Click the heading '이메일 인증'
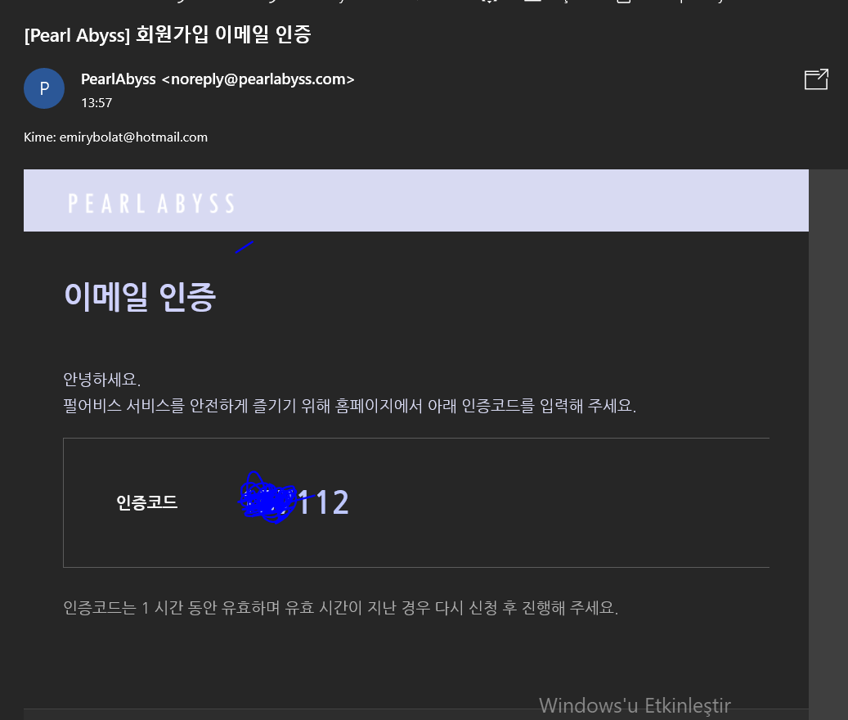Screen dimensions: 848x720 tap(140, 296)
